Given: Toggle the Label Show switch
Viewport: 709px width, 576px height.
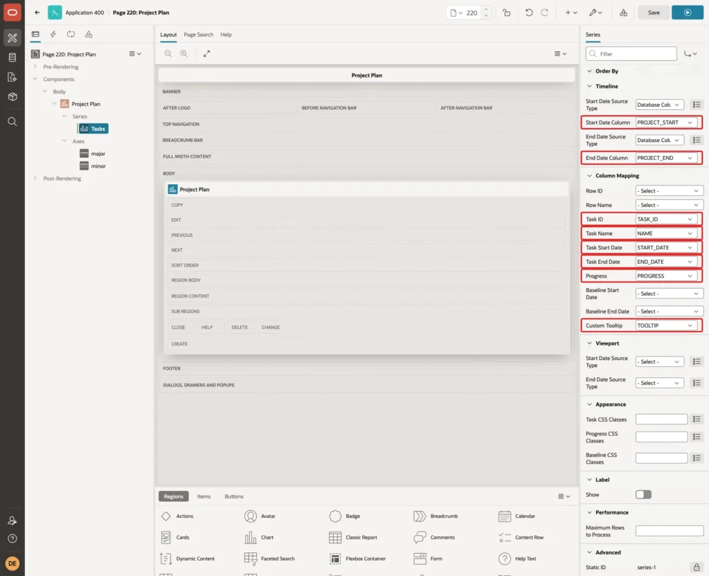Looking at the screenshot, I should point(643,494).
